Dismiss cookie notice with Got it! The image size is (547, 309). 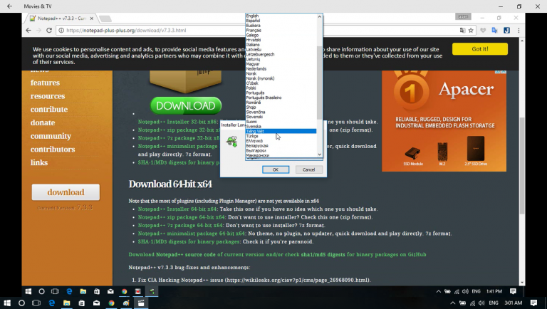tap(480, 49)
